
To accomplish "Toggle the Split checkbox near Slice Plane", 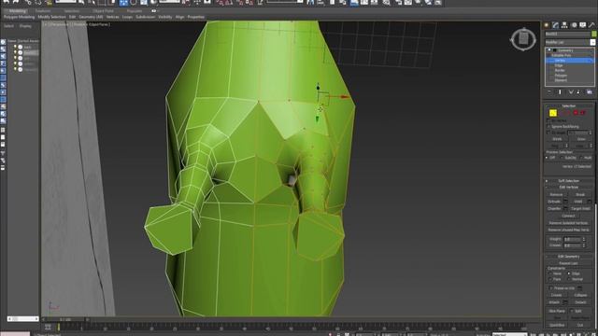I will tap(572, 311).
